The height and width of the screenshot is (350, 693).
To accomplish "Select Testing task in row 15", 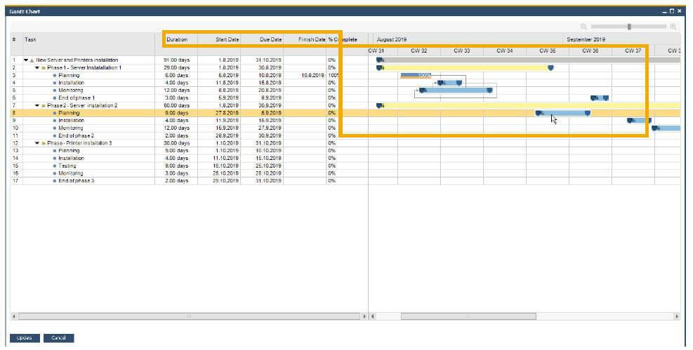I will point(67,166).
